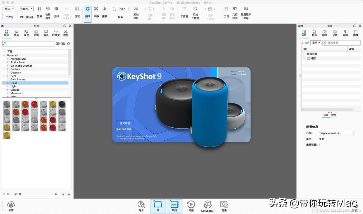Image resolution: width=363 pixels, height=214 pixels.
Task: Select the 相机 camera tree item
Action: point(314,58)
